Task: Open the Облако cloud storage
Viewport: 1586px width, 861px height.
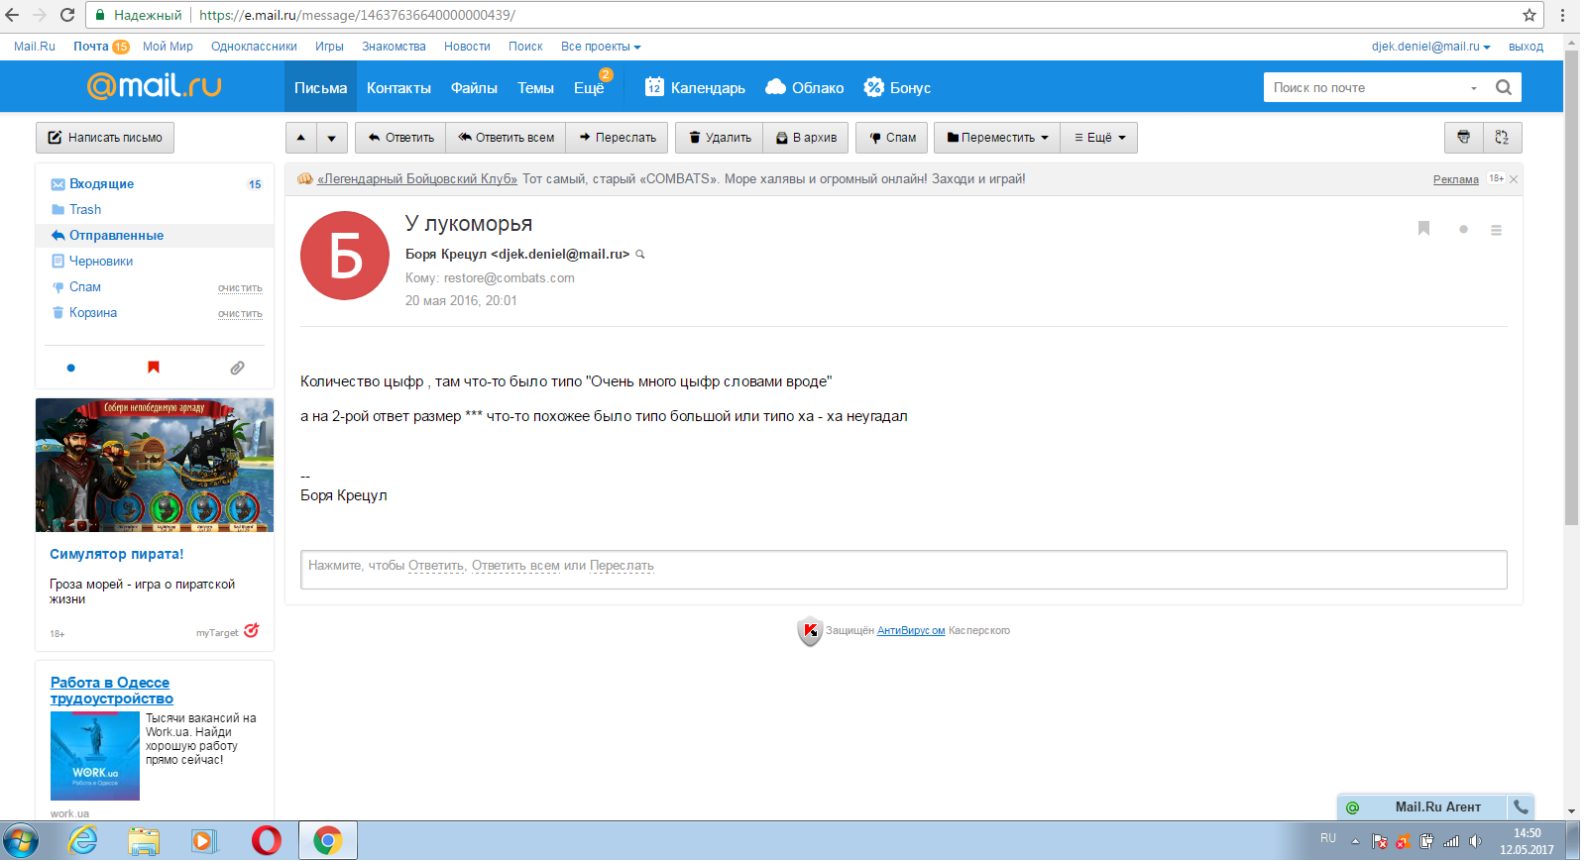Action: point(805,87)
